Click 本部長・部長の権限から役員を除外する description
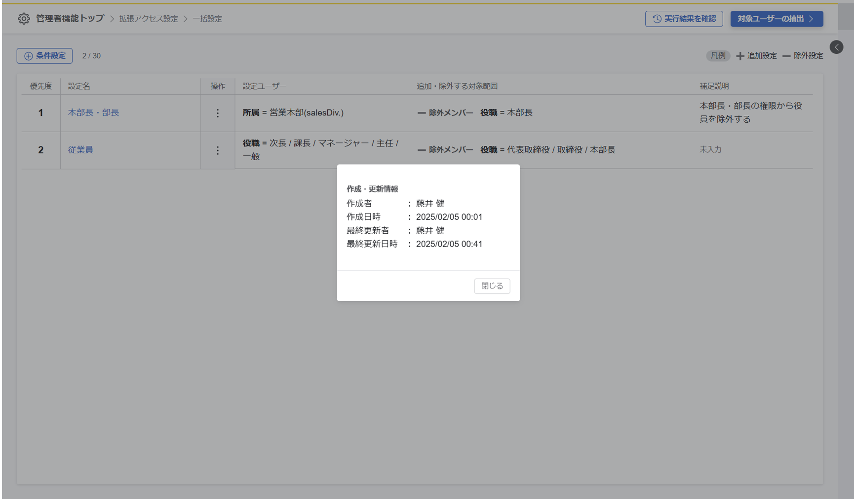This screenshot has width=854, height=499. (x=751, y=113)
